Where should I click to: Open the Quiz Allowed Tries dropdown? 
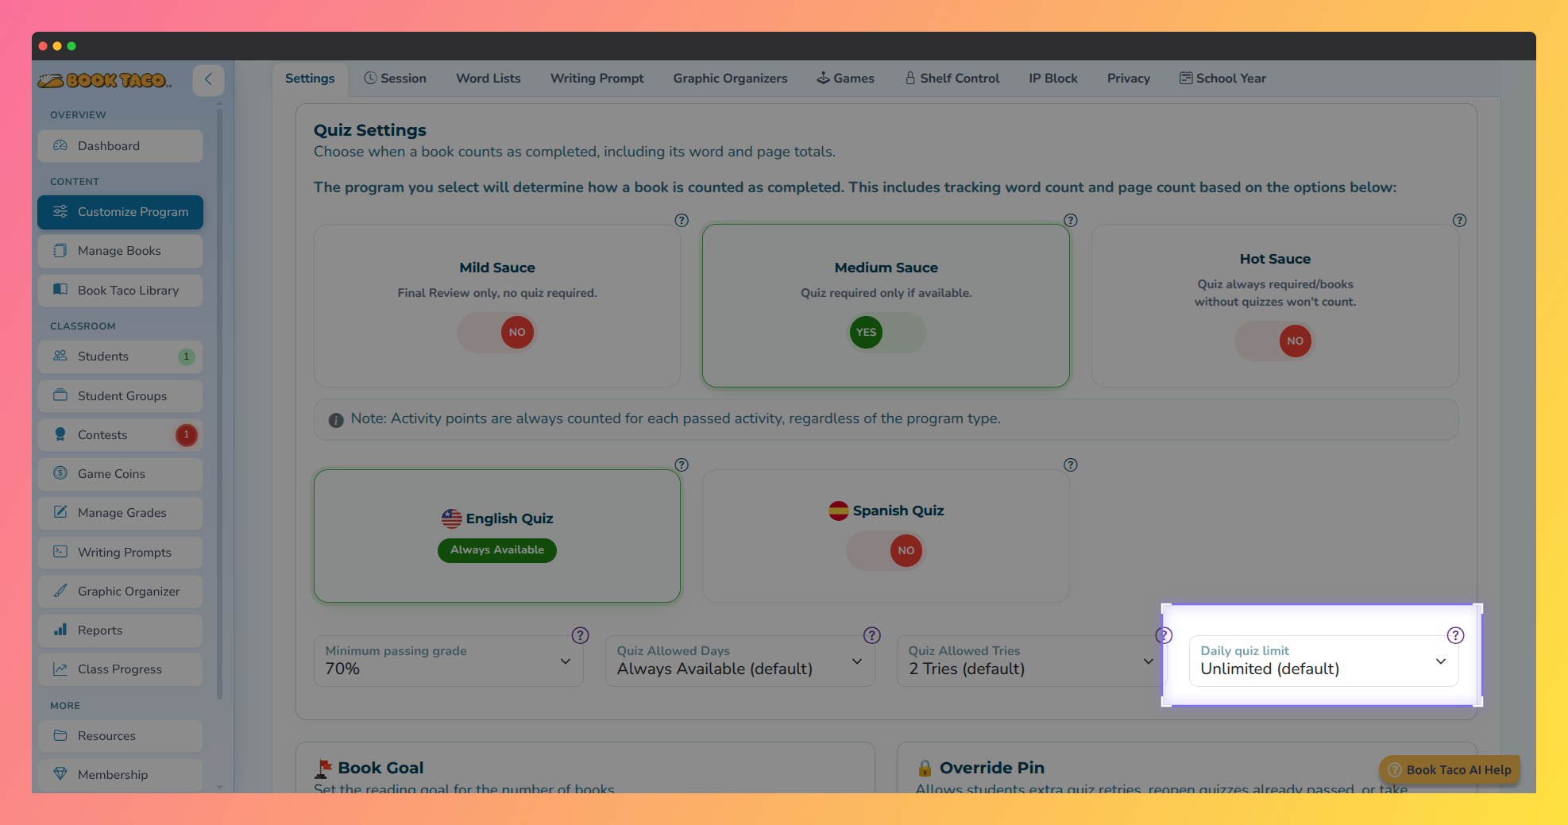[x=1031, y=661]
